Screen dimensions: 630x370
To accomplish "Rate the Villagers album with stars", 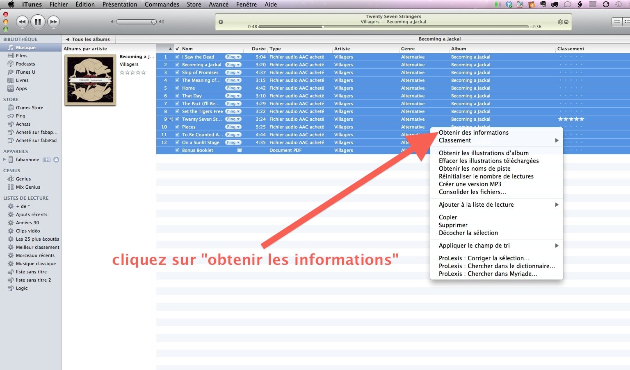I will point(132,72).
